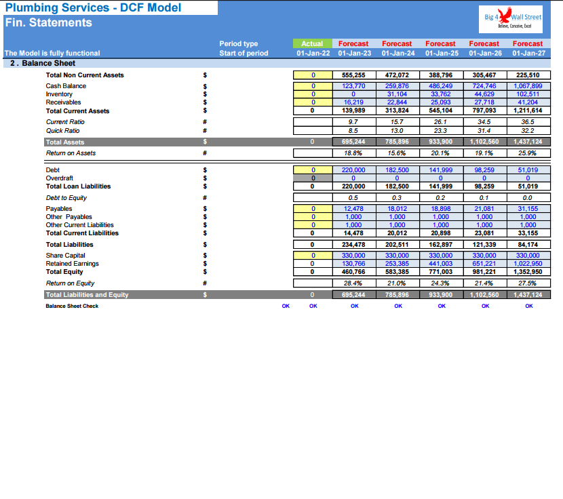Select the Receivables value 16,219
Screen dimensions: 563x499
pos(354,102)
